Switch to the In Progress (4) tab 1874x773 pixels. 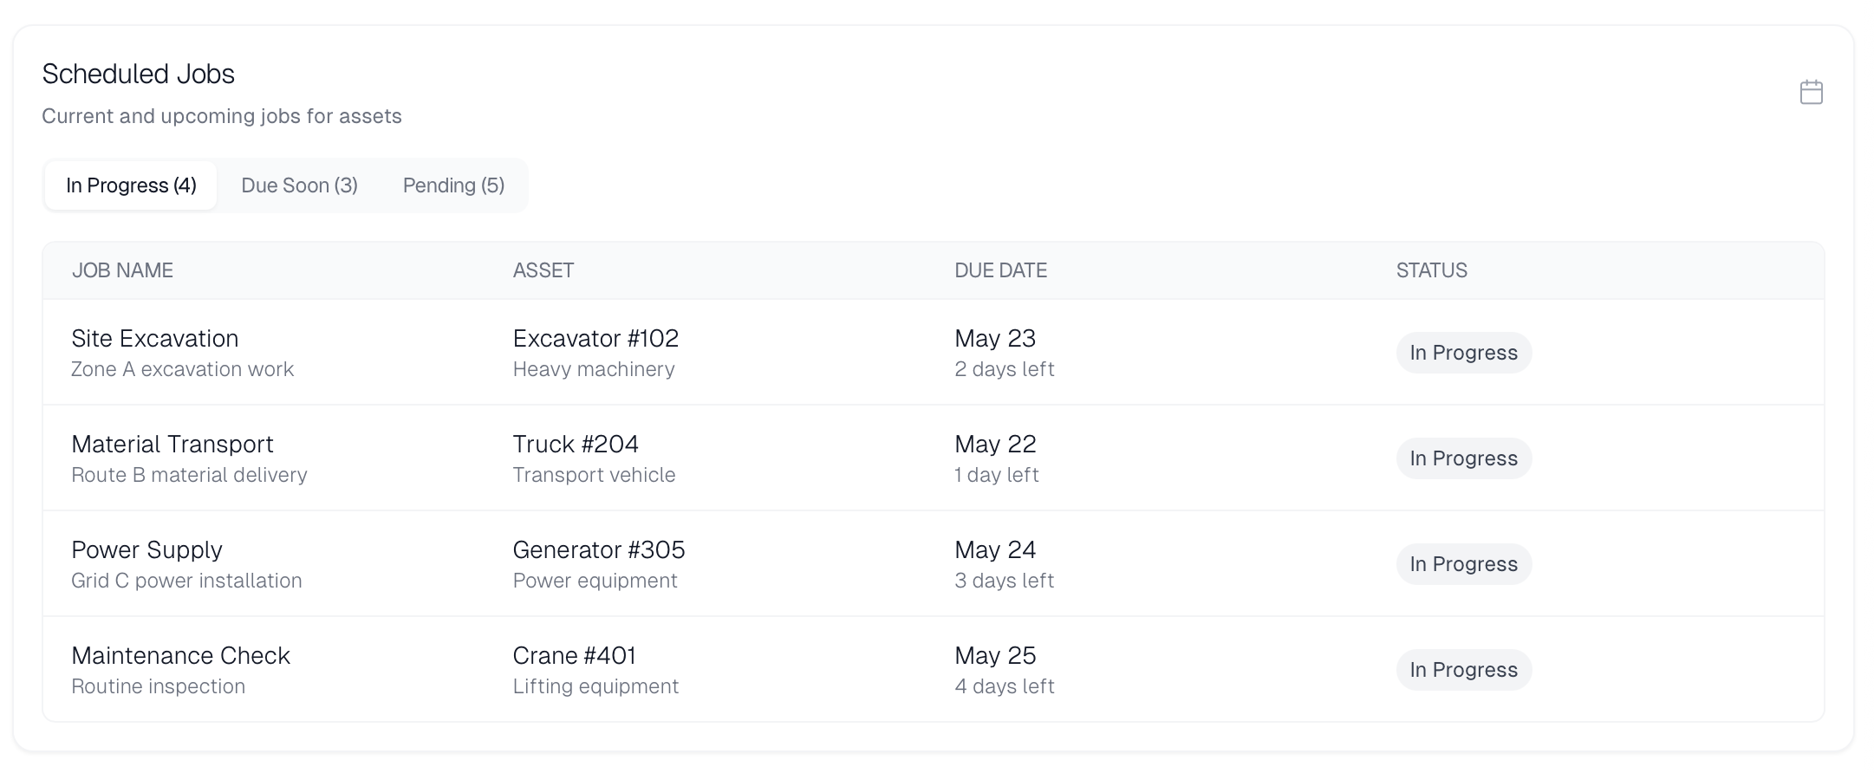click(131, 185)
